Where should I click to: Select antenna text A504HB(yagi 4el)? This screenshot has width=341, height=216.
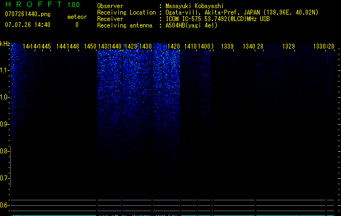pos(191,25)
